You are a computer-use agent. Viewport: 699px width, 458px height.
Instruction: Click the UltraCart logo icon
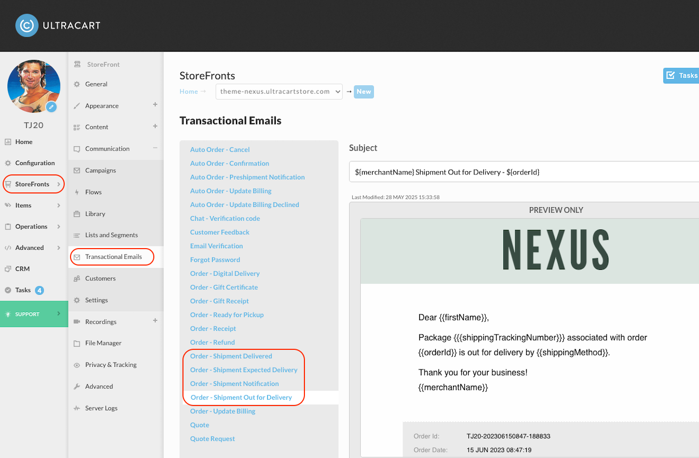(27, 25)
